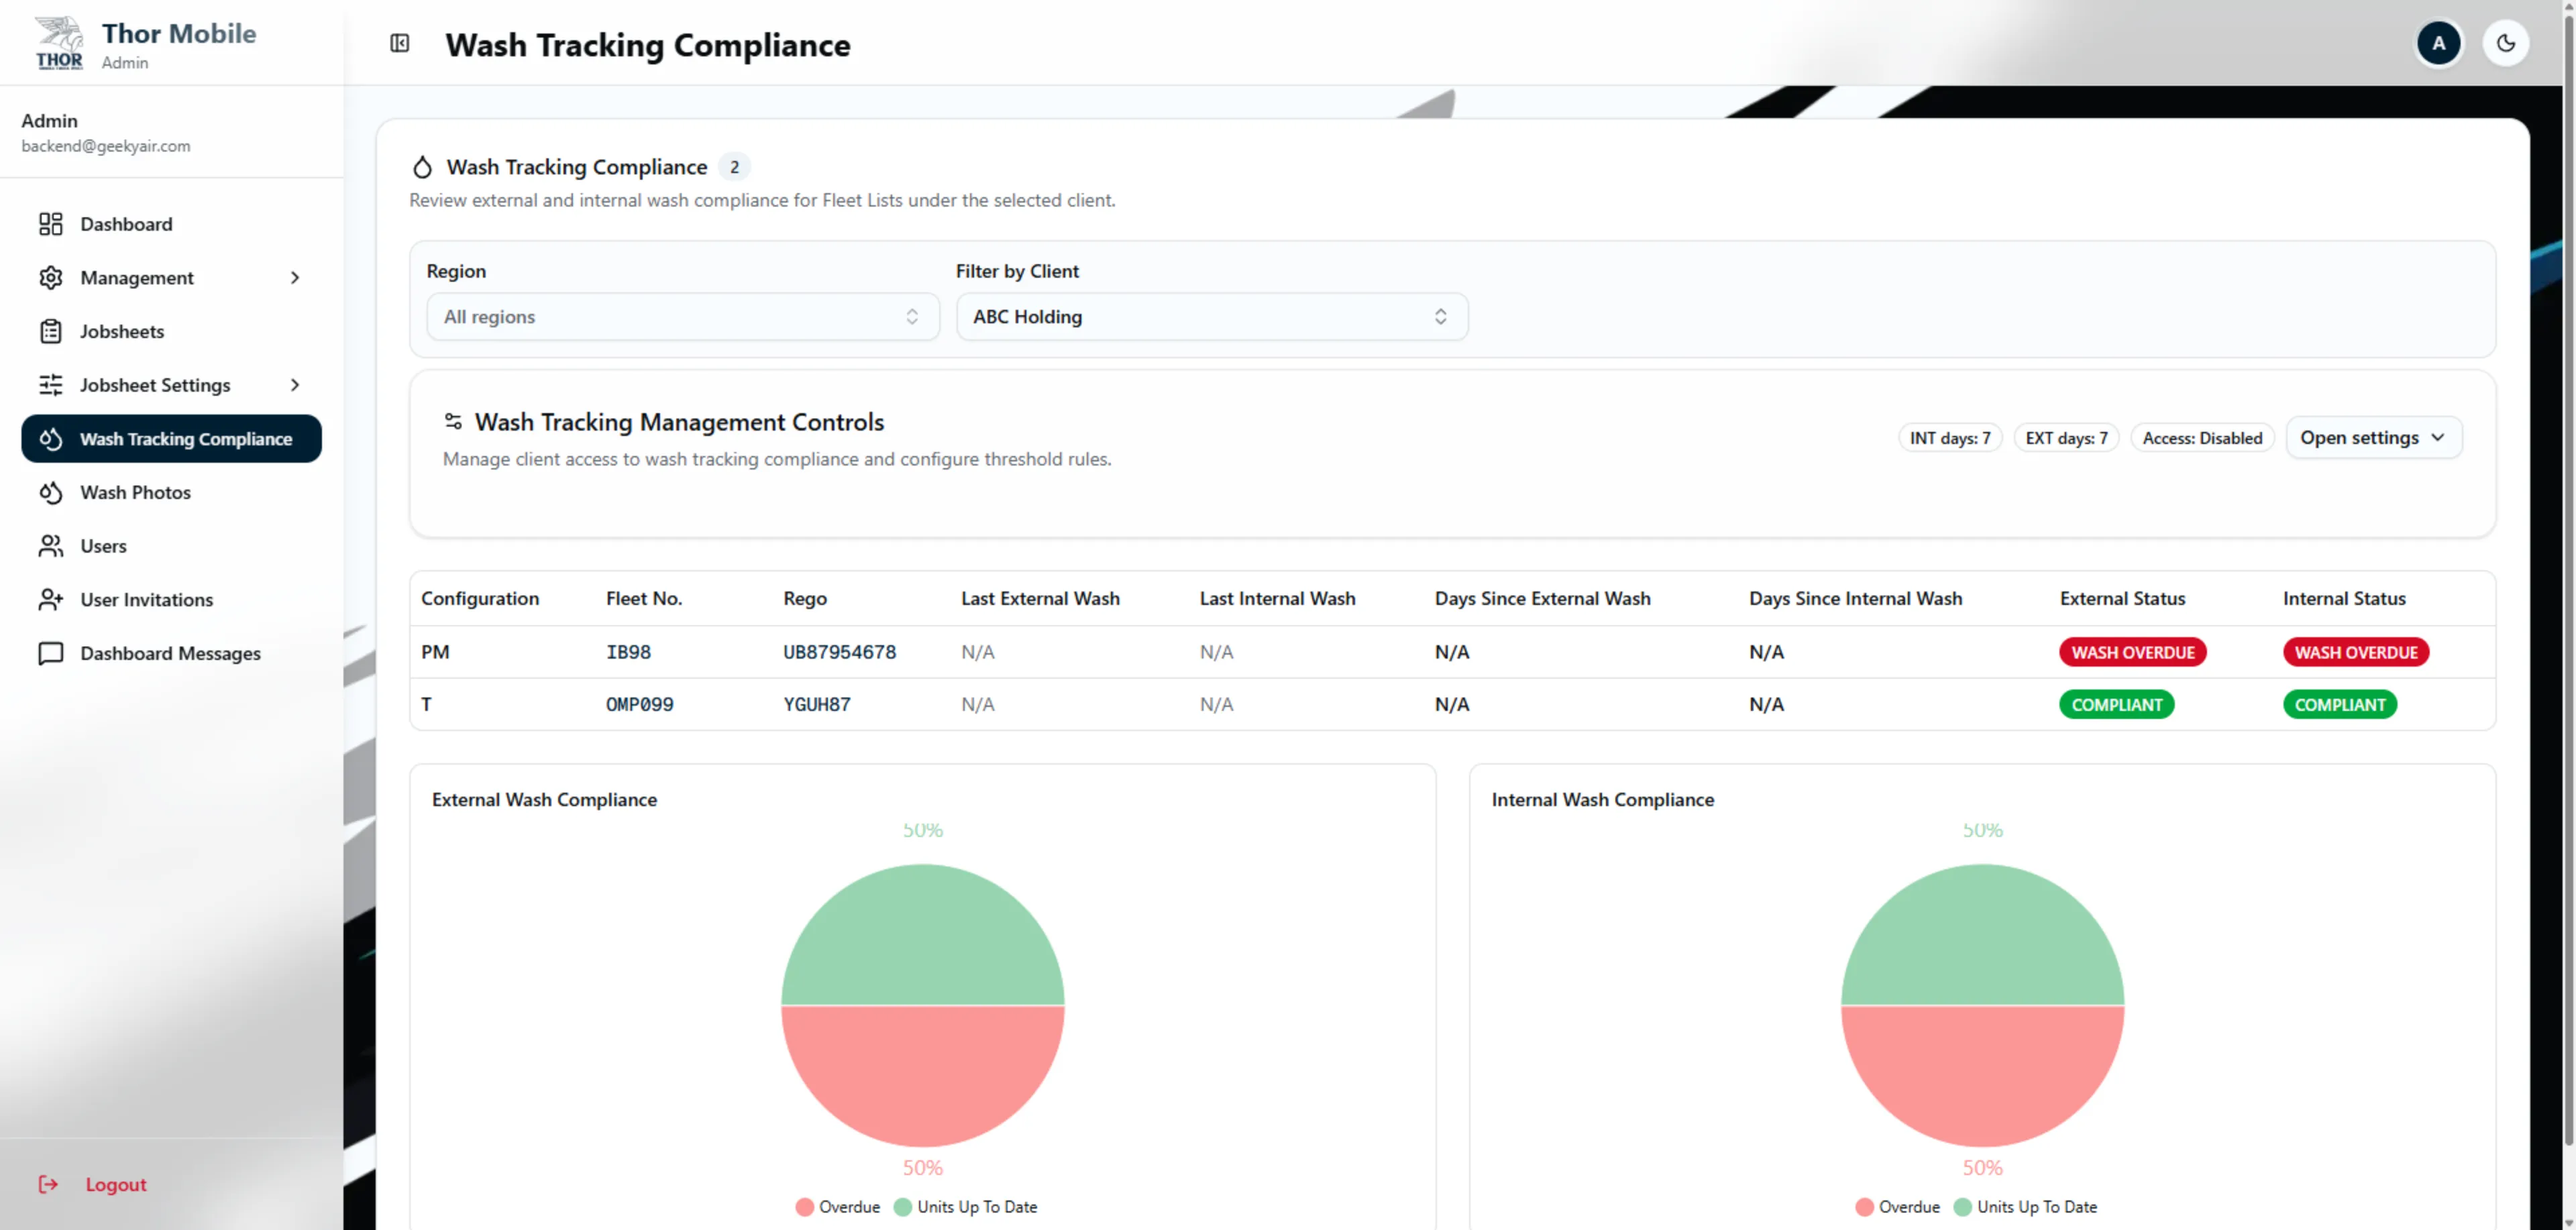Toggle Units Up To Date legend in External chart

pos(965,1207)
